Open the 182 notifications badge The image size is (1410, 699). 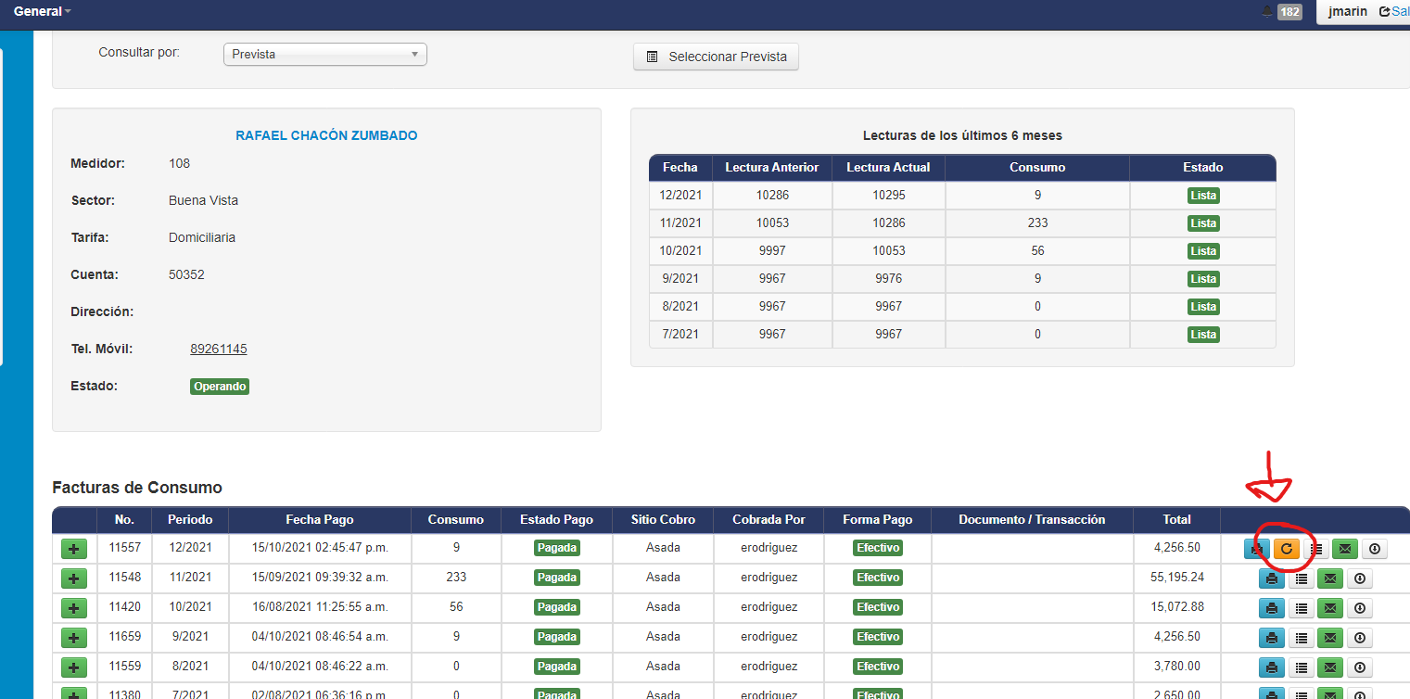coord(1289,12)
